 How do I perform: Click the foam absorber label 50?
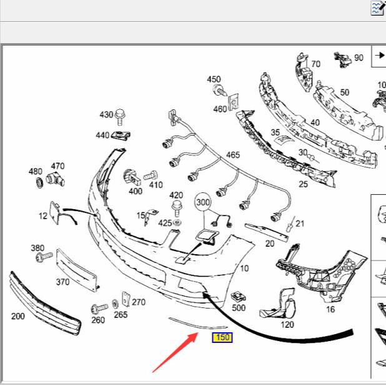[x=345, y=92]
